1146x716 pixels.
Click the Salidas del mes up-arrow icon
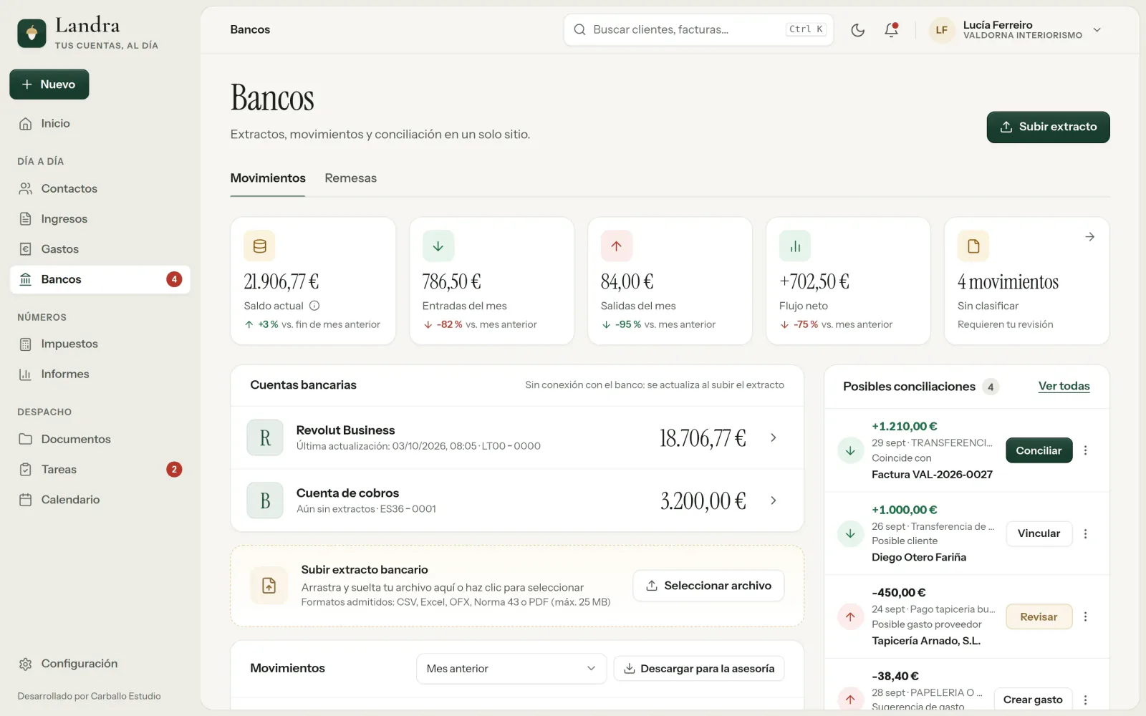coord(617,246)
